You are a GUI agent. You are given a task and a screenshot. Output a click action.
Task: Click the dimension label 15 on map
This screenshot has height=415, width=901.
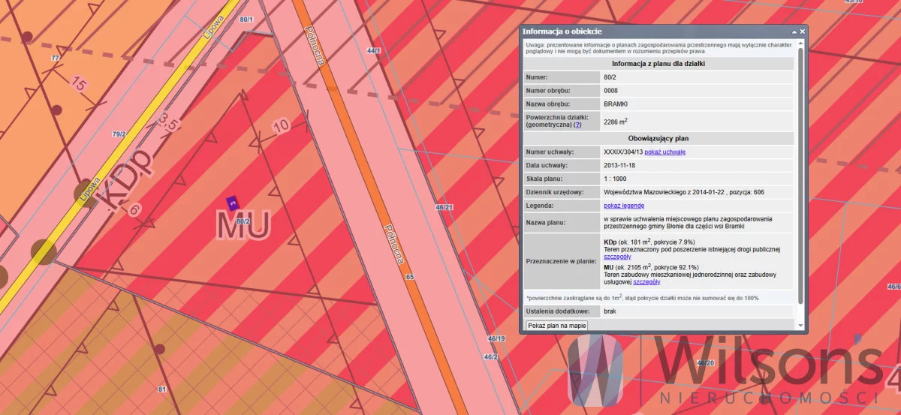point(79,83)
